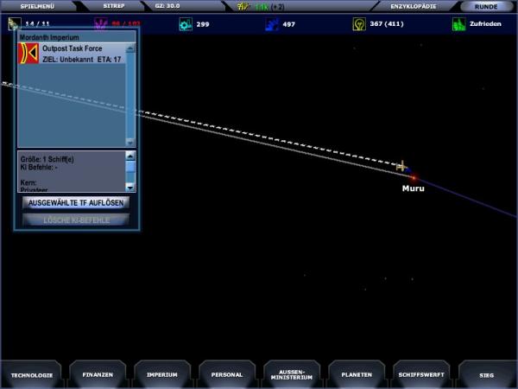The image size is (518, 389).
Task: Click the KI Befehle line
Action: tap(39, 168)
